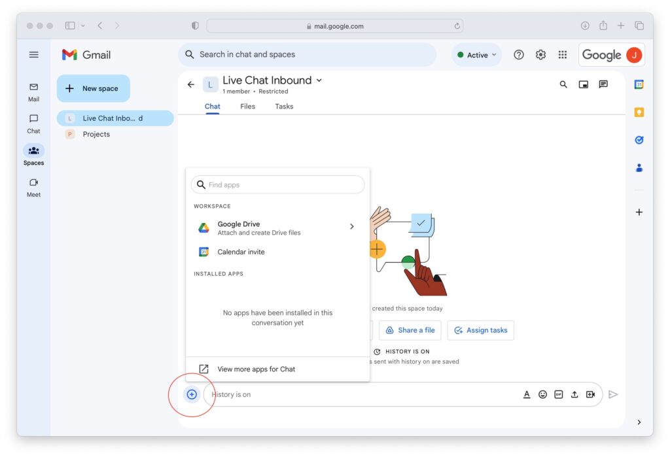
Task: Switch to the Chat tab
Action: click(x=213, y=107)
